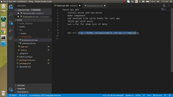Click the mail icon in top bar
This screenshot has height=97, width=173.
143,1
